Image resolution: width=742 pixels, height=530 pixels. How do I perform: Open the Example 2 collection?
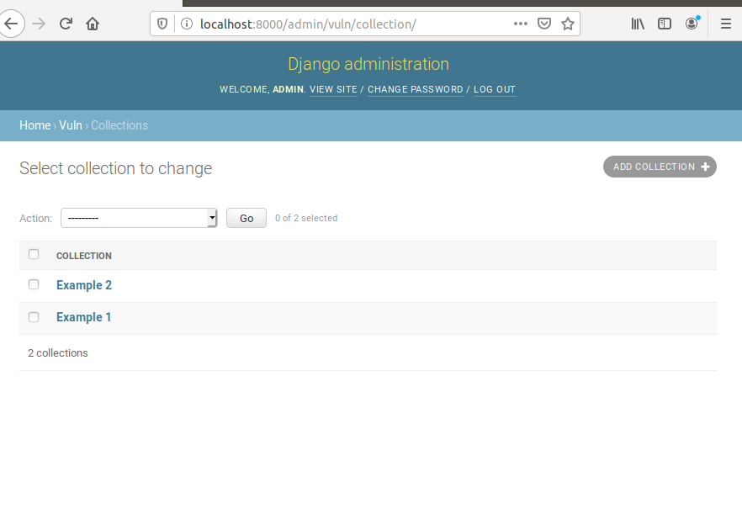[84, 285]
